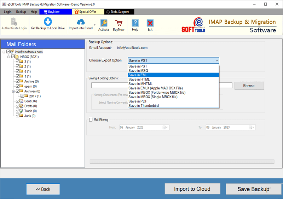
Task: Open the Special Offer menu item
Action: coord(88,12)
